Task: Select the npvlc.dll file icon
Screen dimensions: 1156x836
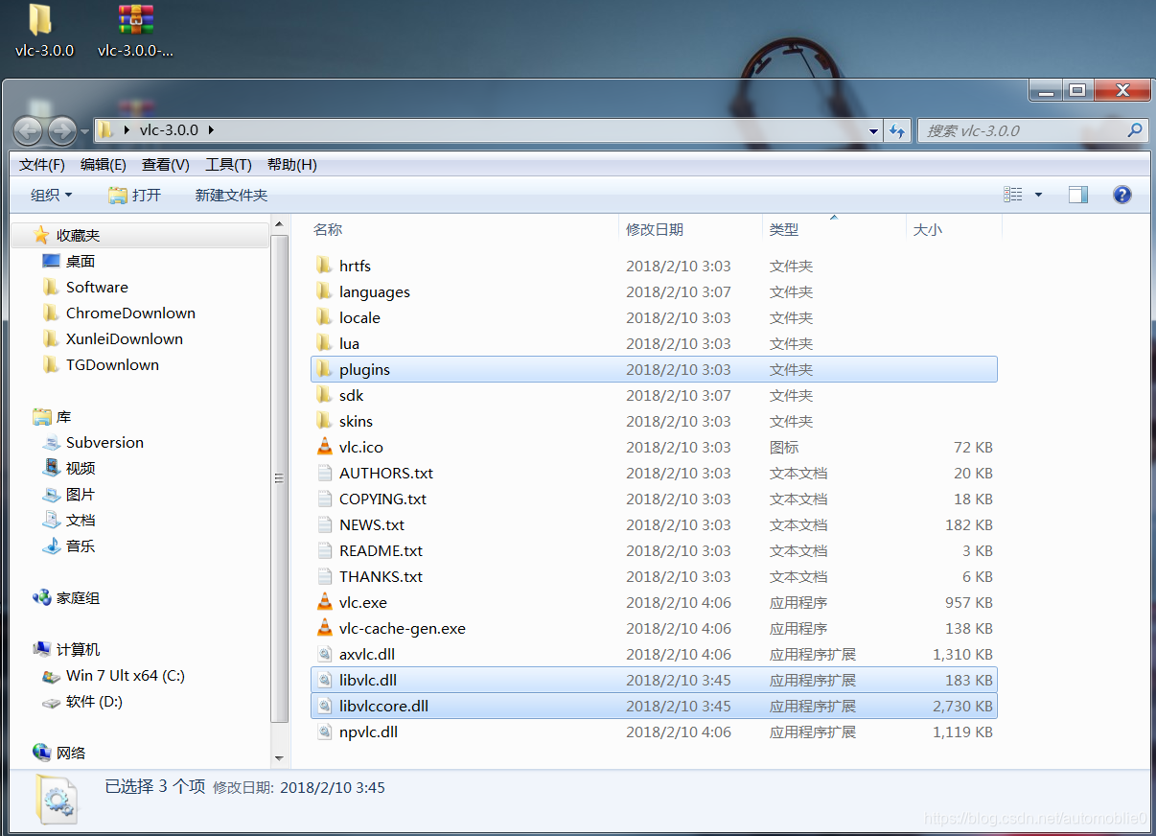Action: [324, 731]
